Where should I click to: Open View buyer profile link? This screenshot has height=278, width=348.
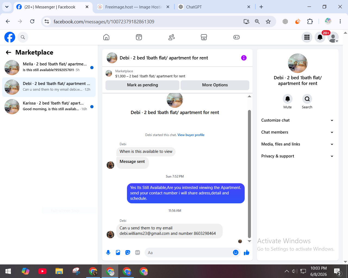tap(191, 135)
